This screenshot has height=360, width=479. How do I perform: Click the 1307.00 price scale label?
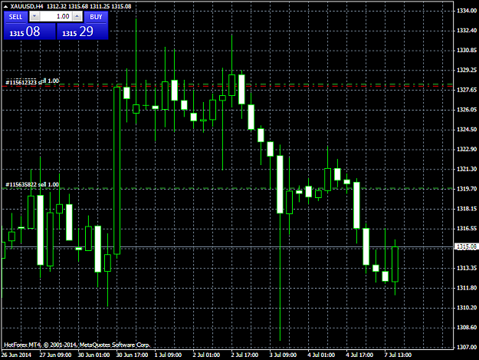467,347
